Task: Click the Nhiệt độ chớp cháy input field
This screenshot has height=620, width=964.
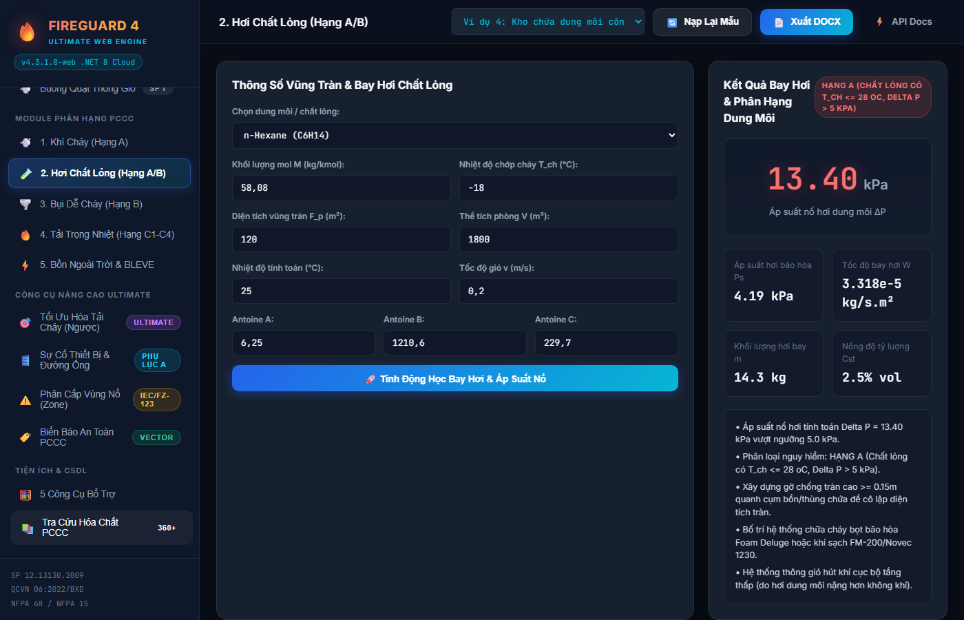Action: click(x=569, y=187)
